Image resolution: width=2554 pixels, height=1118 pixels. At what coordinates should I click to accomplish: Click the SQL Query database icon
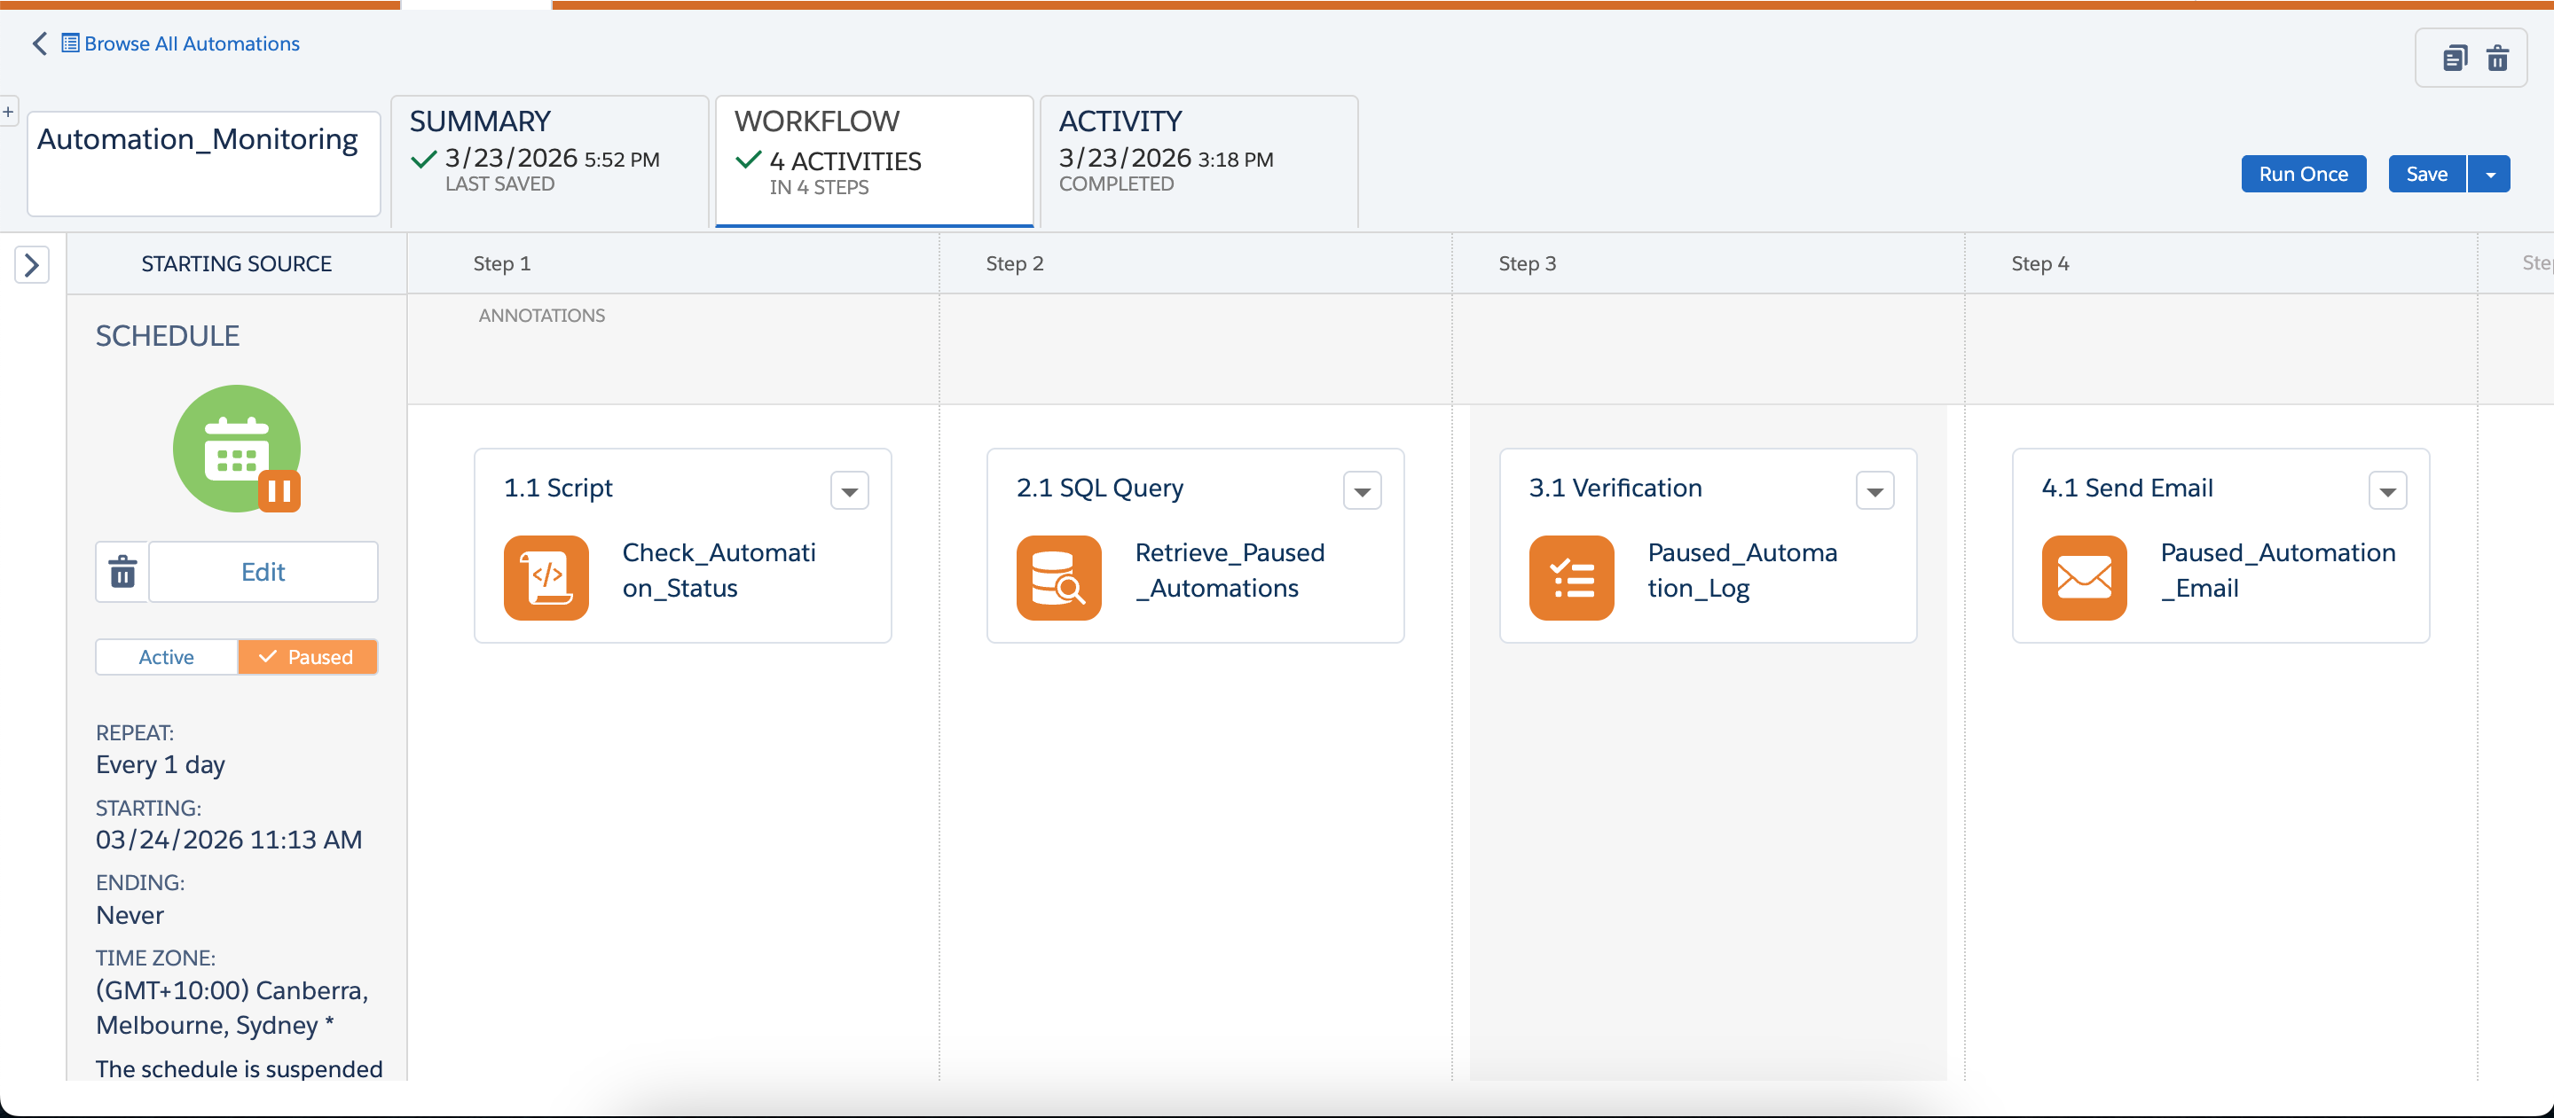(1059, 578)
